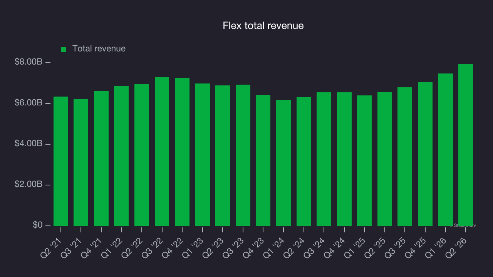
Task: Click the revenue bar for Q2 '21
Action: tap(61, 161)
